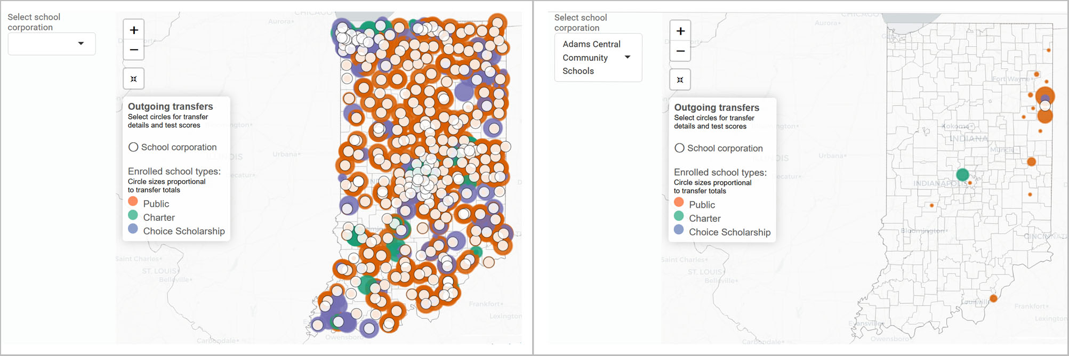Click 'Choice Scholarship' label in left legend
1069x356 pixels.
tap(184, 231)
